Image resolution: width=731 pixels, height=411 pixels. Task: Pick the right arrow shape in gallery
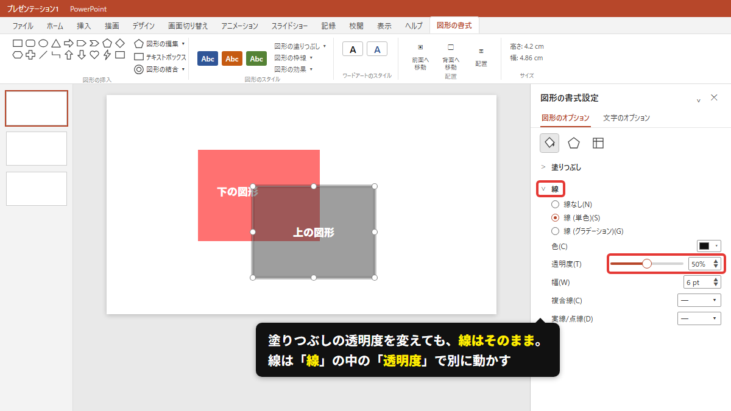pyautogui.click(x=69, y=43)
